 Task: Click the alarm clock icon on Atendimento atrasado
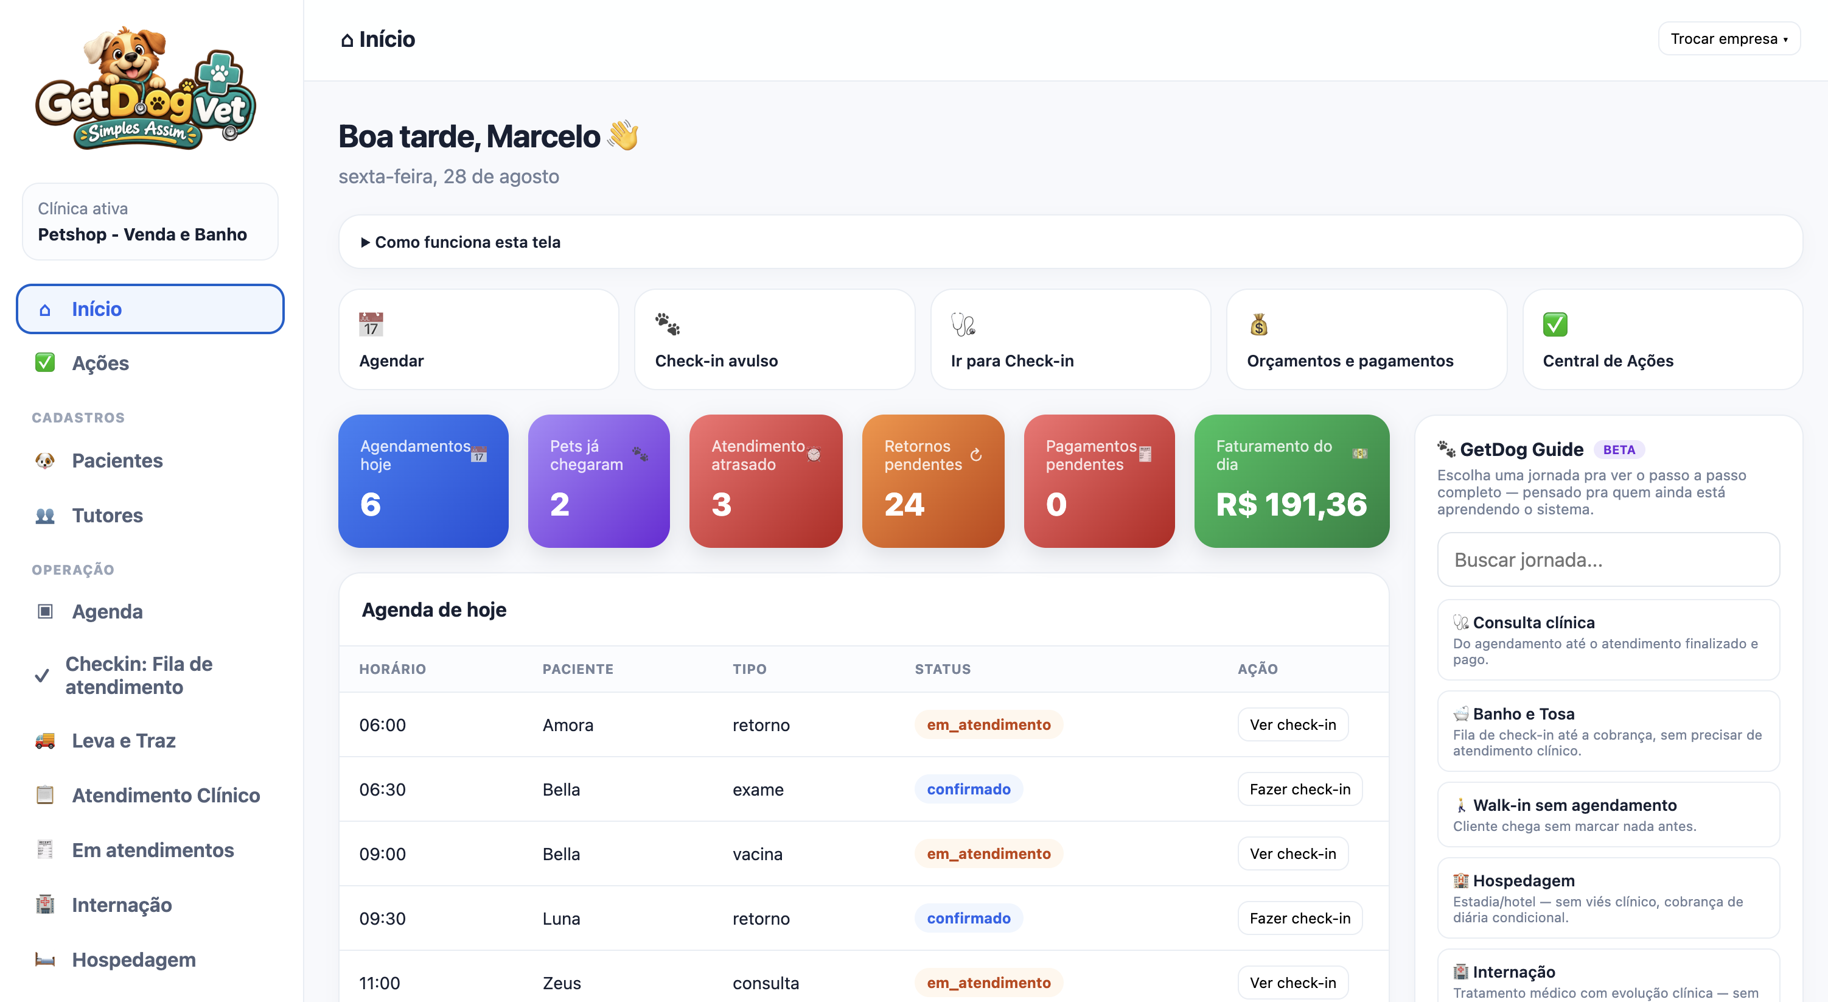(x=814, y=455)
